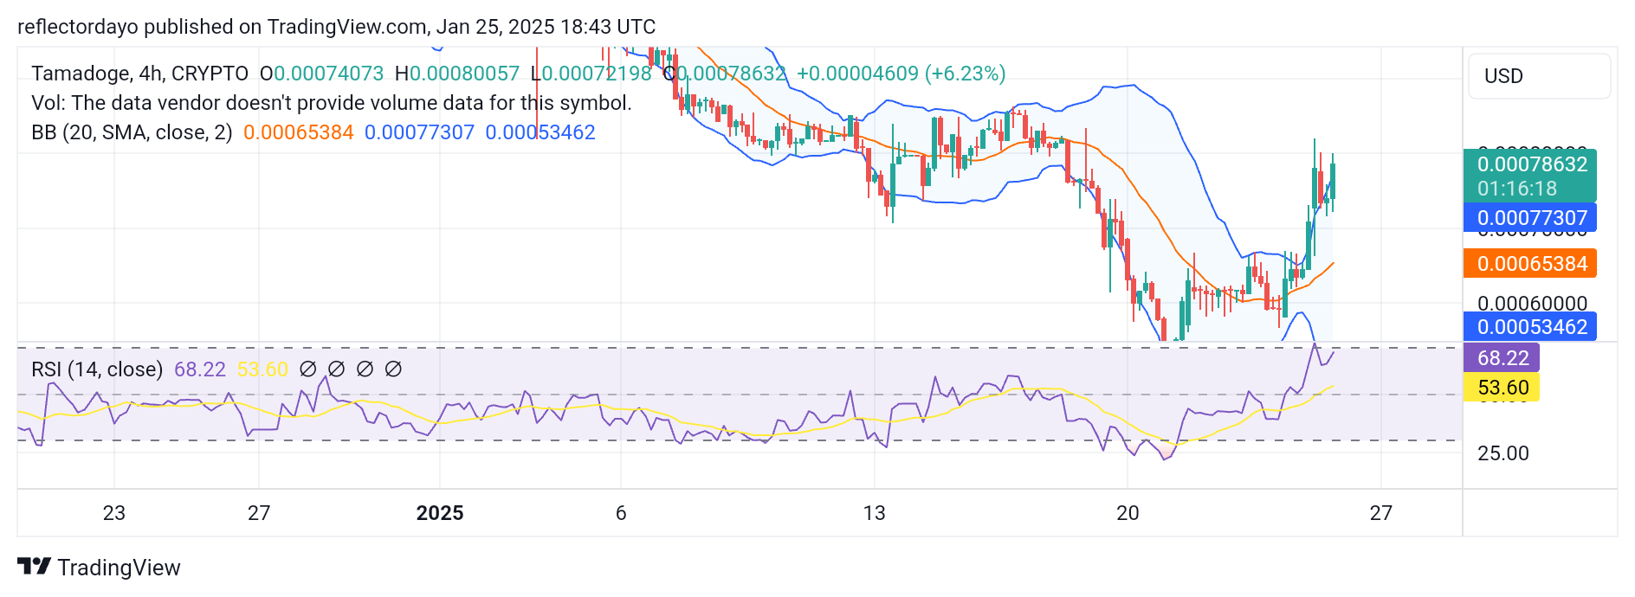This screenshot has width=1635, height=597.
Task: Click the Tamadoge, 4h, CRYPTO symbol title
Action: 139,74
